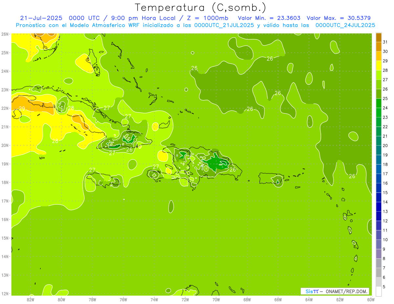Pick the yellow colorbar swatch between 28 and 29

click(379, 66)
